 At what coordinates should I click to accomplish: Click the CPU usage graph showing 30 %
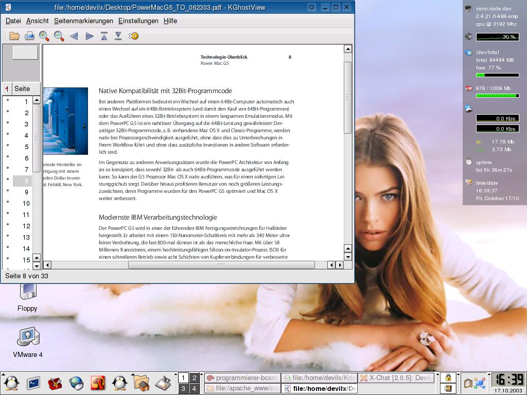pos(498,37)
